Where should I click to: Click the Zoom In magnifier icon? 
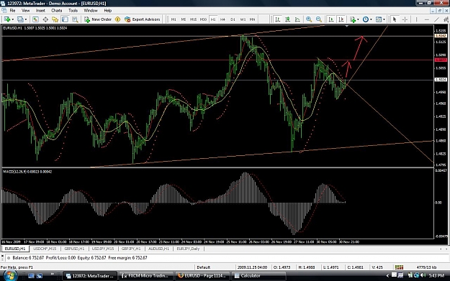pos(309,19)
